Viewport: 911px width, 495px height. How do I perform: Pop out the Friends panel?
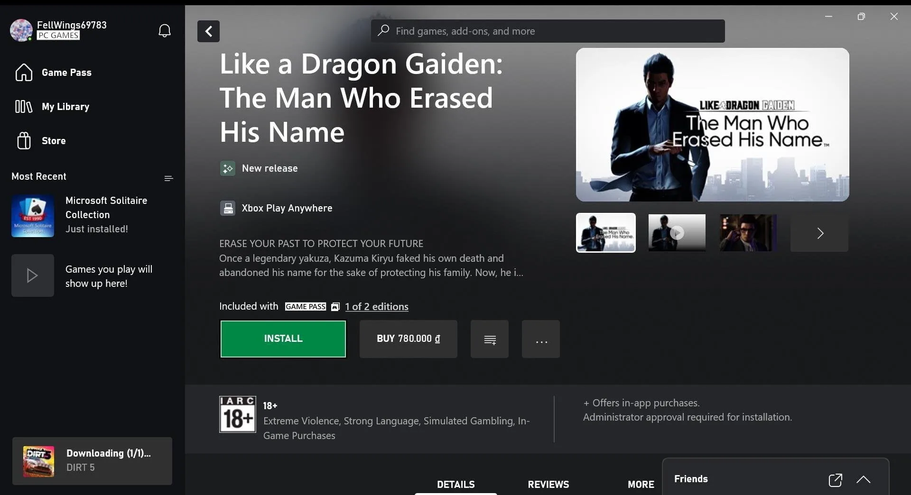click(835, 480)
